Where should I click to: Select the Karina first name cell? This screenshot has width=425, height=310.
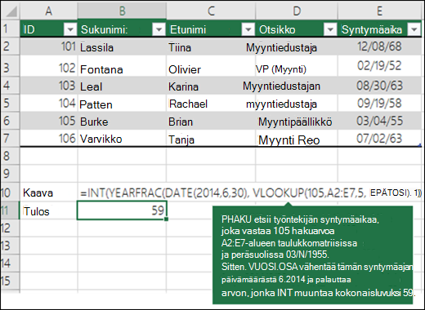[211, 86]
